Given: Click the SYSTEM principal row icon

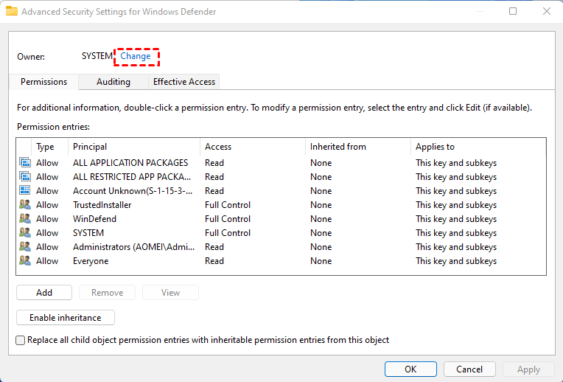Looking at the screenshot, I should pyautogui.click(x=25, y=233).
